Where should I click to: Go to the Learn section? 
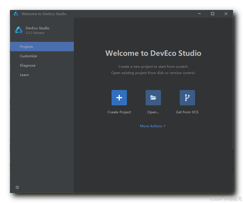coord(42,75)
